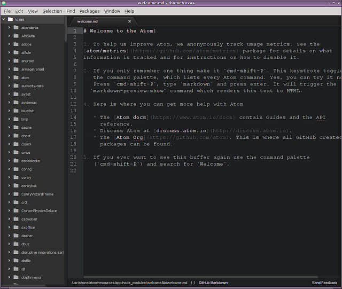Click the window menu icon in title bar
Image resolution: width=342 pixels, height=289 pixels.
[4, 3]
